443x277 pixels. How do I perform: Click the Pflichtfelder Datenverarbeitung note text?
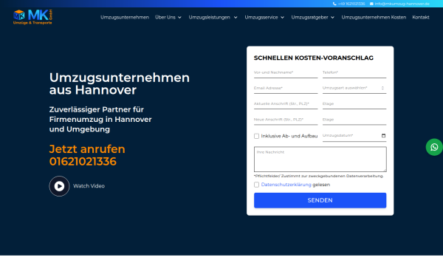(319, 176)
